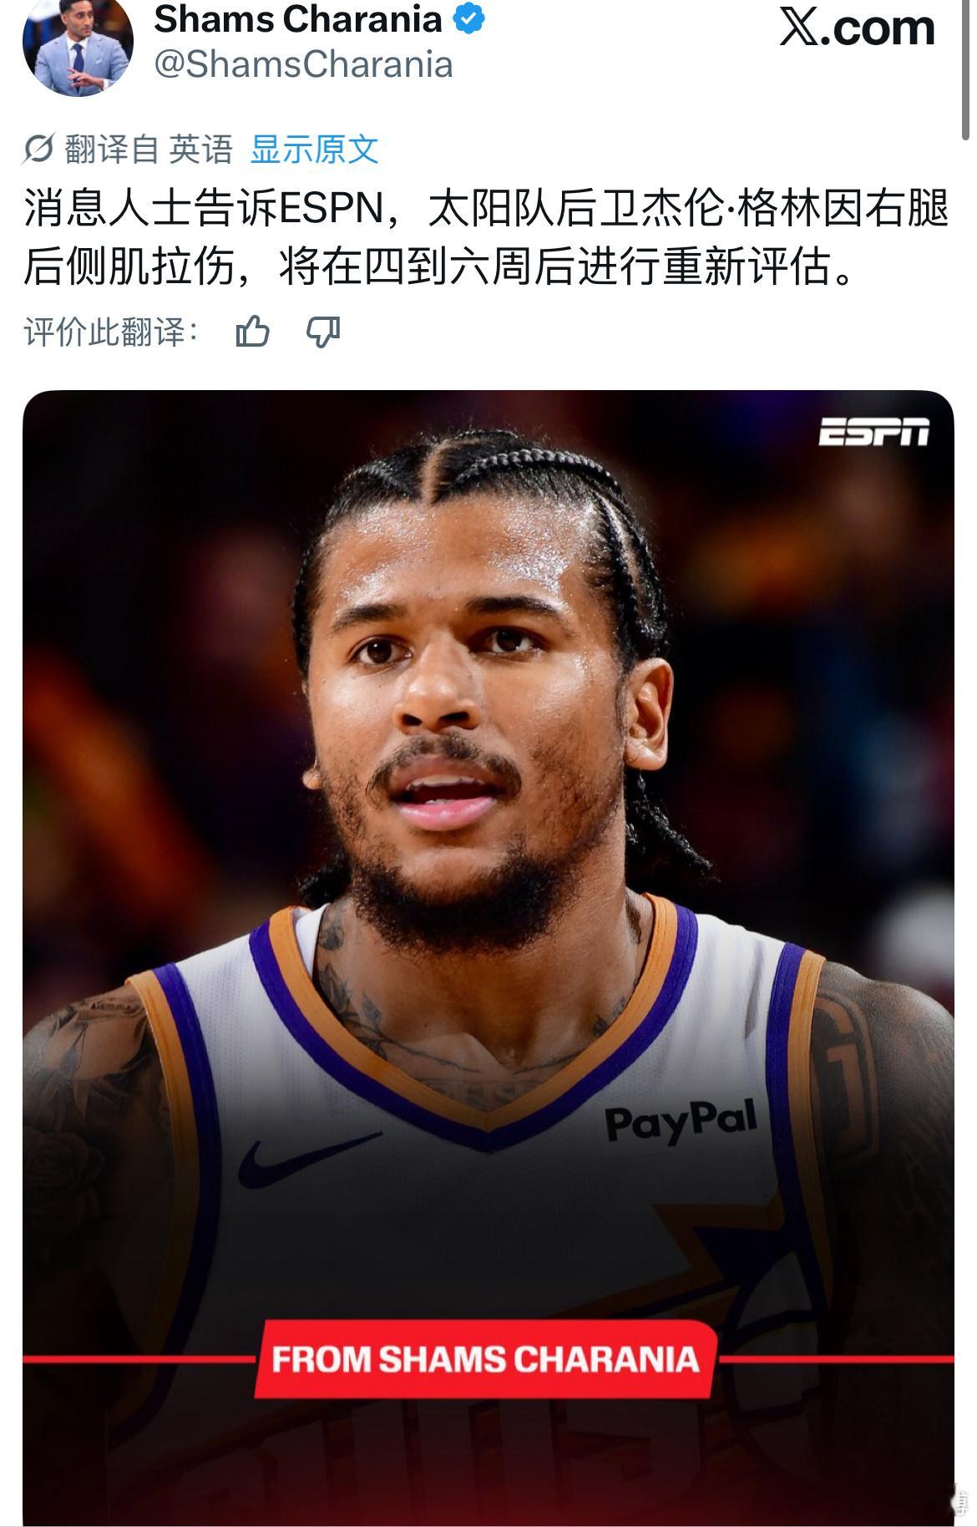Rate translation with thumbs down
The height and width of the screenshot is (1527, 977).
click(323, 332)
